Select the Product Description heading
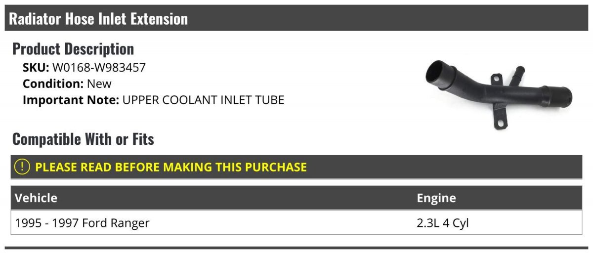 click(x=73, y=49)
